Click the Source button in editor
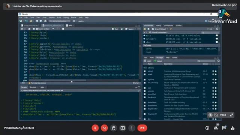Screen dimensions: 240x135 [130, 29]
